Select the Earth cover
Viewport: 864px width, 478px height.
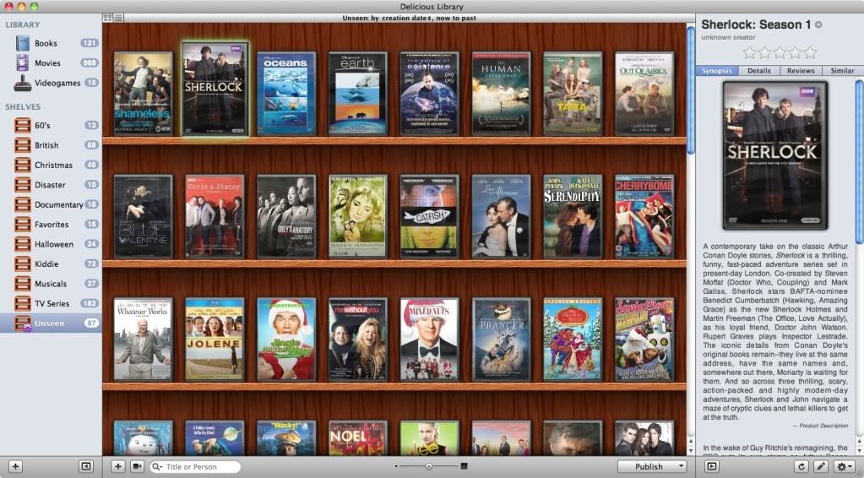[357, 94]
